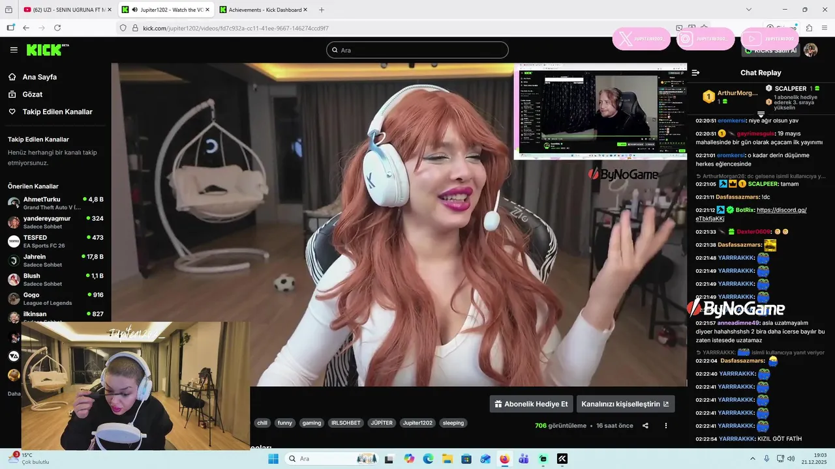Viewport: 835px width, 469px height.
Task: Open the Firefox application menu
Action: coord(824,28)
